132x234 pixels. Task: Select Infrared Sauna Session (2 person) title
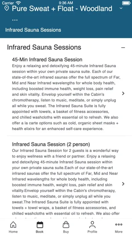[x=51, y=144]
